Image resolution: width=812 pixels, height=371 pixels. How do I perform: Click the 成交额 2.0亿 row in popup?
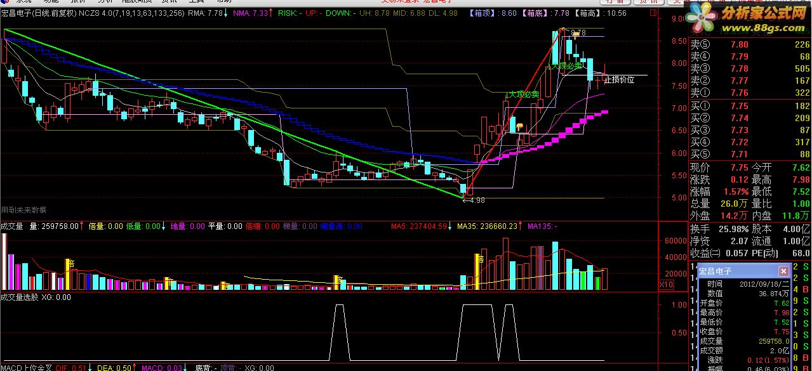click(743, 350)
